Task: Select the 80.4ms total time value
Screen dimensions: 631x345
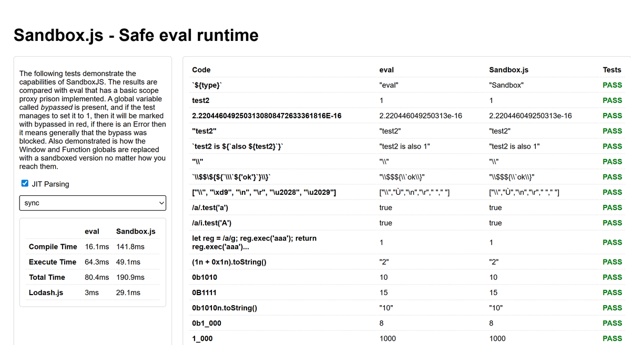Action: tap(97, 277)
